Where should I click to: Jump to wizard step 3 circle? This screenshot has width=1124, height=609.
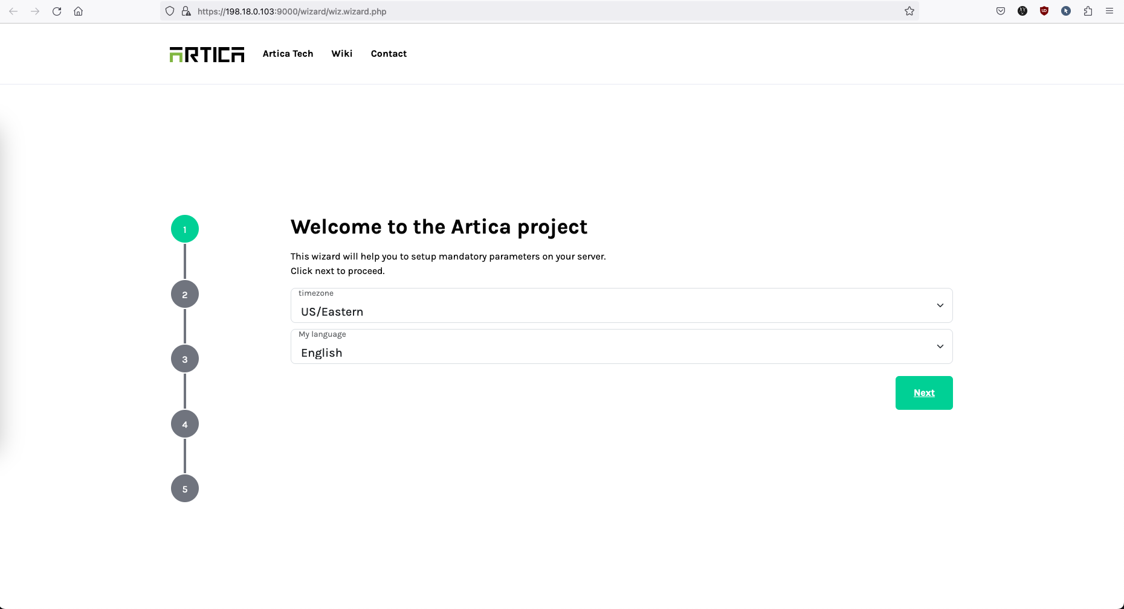point(185,359)
